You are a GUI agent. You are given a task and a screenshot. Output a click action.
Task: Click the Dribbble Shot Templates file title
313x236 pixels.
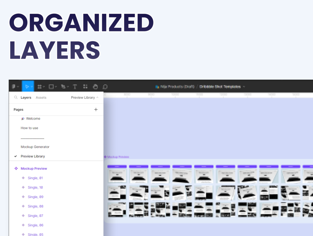[220, 86]
